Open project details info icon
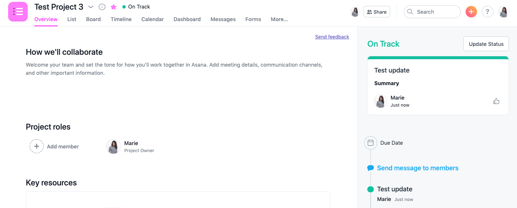The image size is (517, 208). coord(102,7)
